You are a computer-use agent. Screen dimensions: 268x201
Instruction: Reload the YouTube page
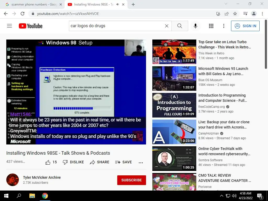[x=23, y=14]
